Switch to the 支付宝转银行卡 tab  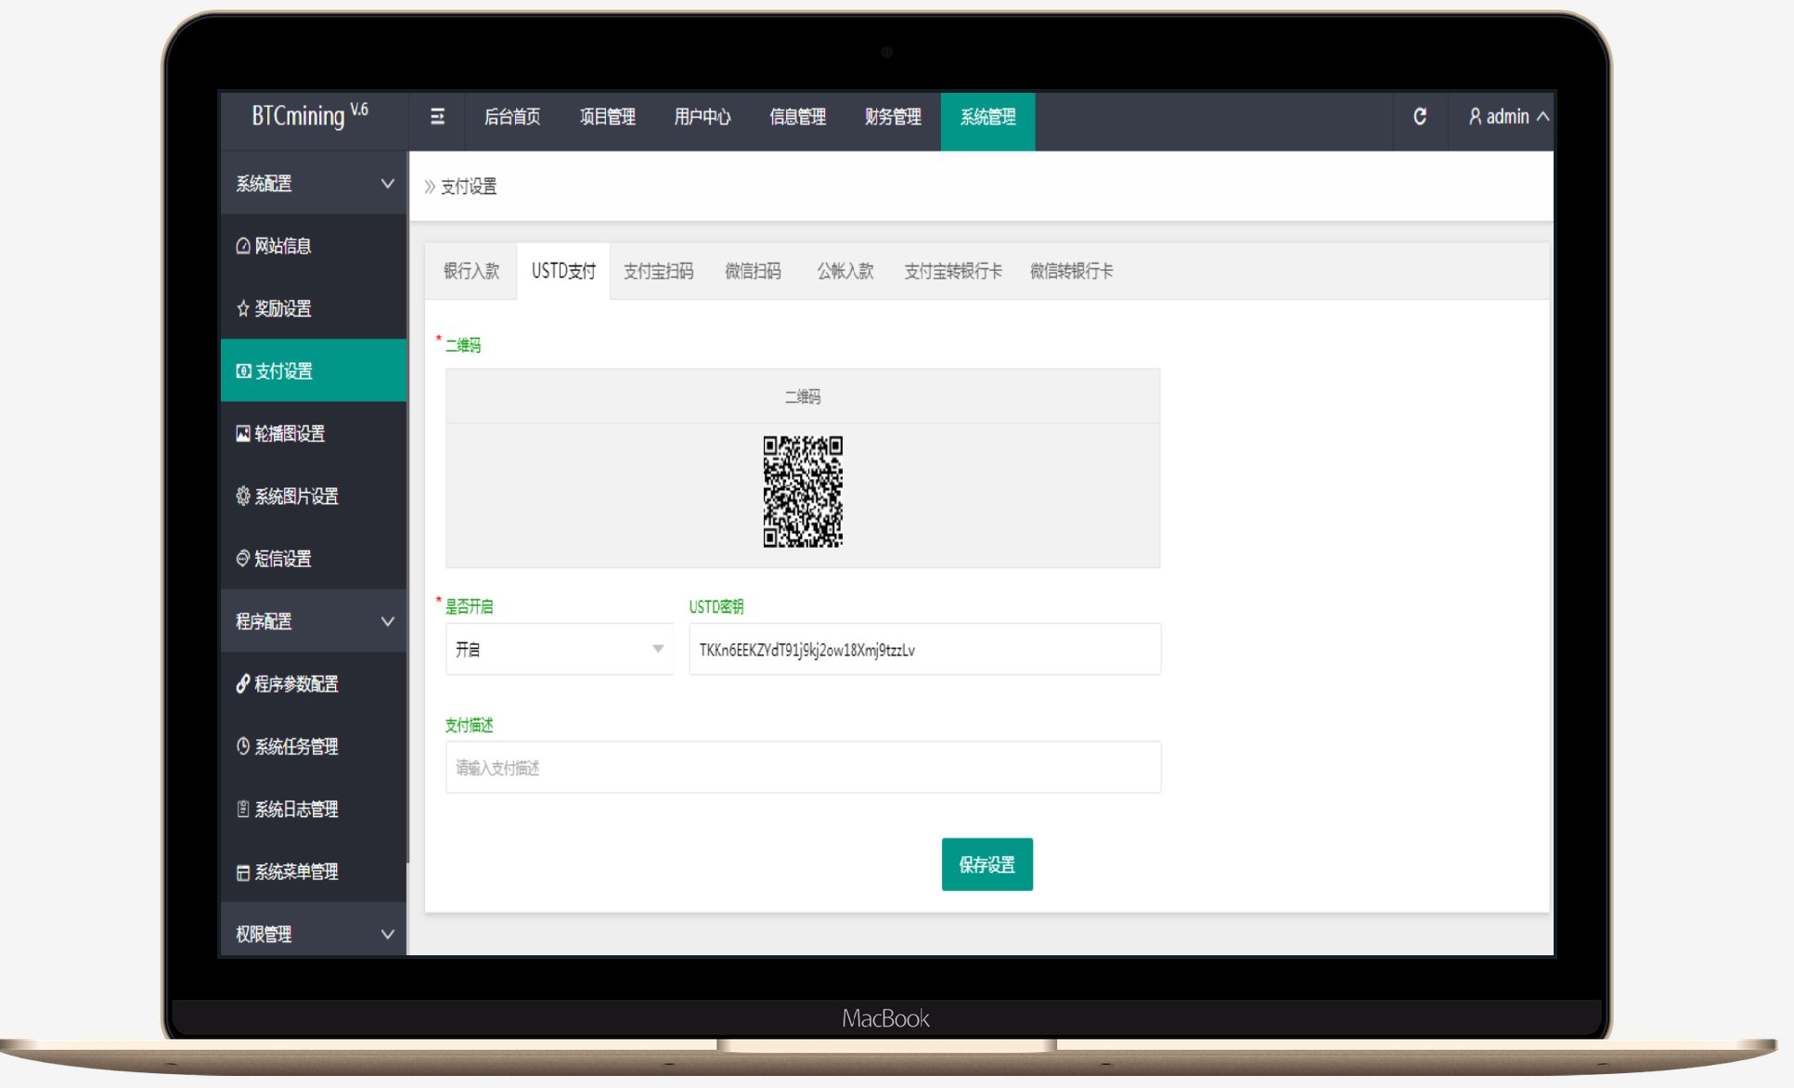[x=953, y=271]
